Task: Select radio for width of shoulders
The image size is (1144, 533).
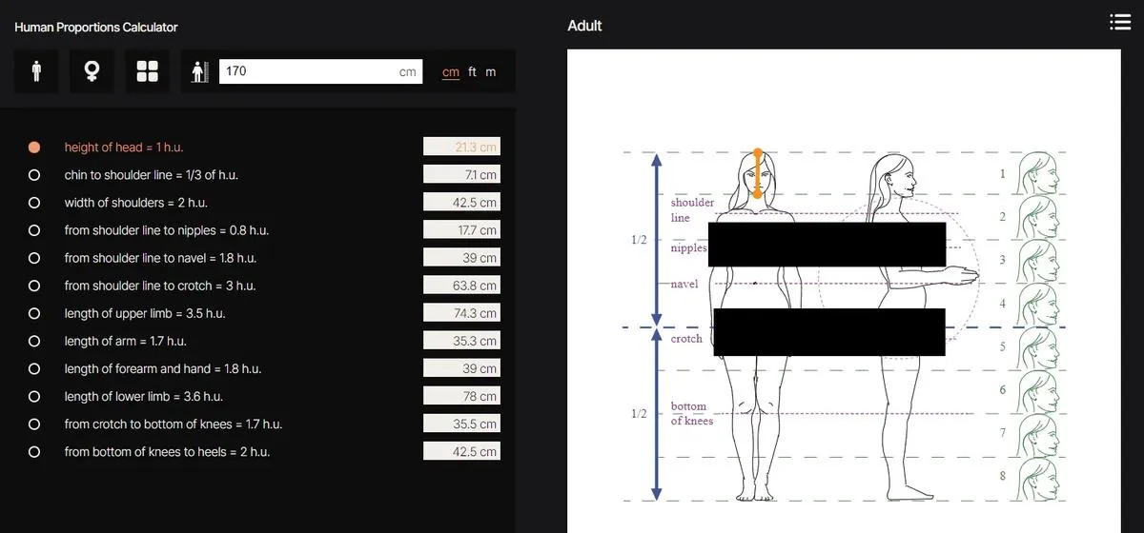Action: [34, 203]
